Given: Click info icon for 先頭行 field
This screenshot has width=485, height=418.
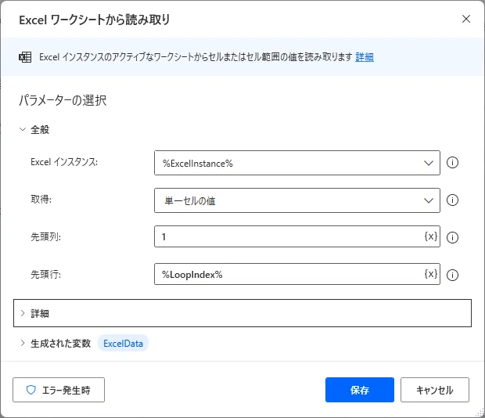Looking at the screenshot, I should pos(451,275).
